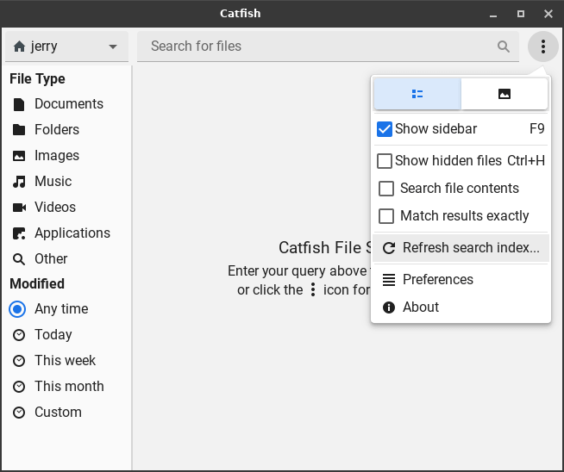Uncheck the Show sidebar checkbox

385,129
